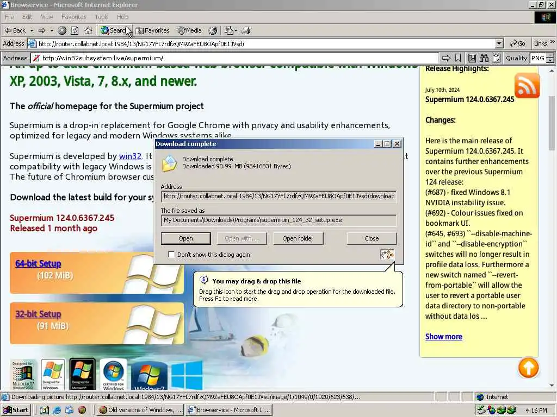Click the Home icon in IE toolbar
The image size is (557, 417).
pyautogui.click(x=88, y=30)
